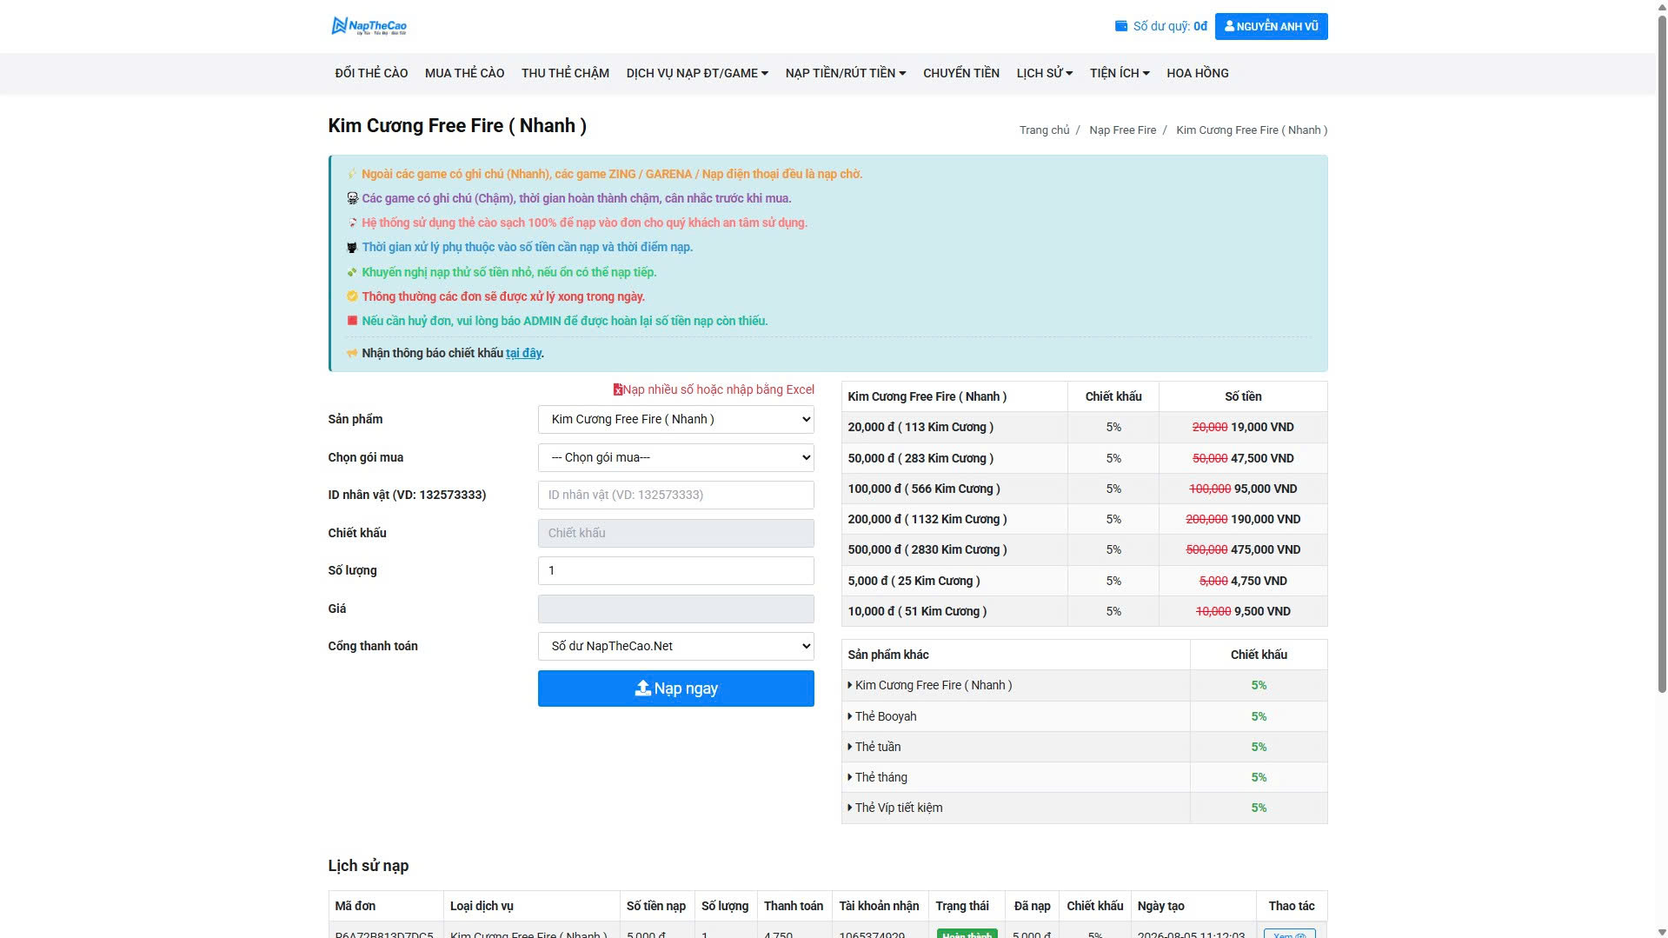Expand TIỆN ÍCH menu
1668x938 pixels.
tap(1120, 73)
